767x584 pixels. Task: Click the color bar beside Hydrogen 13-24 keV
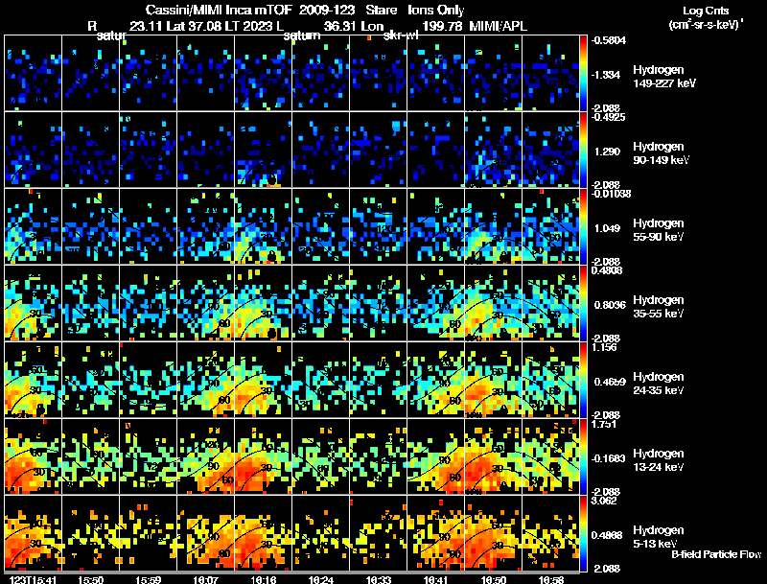click(x=583, y=456)
